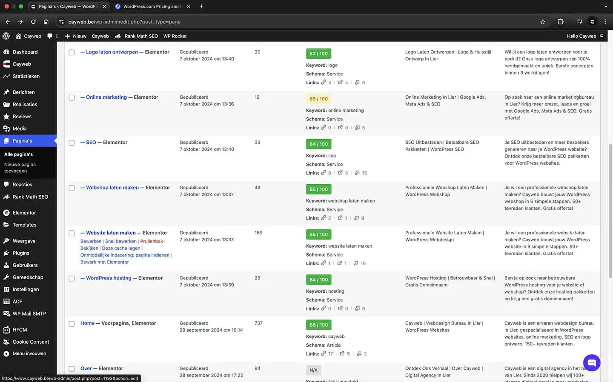Screen dimensions: 613x382
Task: Tick the checkbox for the Over page
Action: (x=72, y=369)
